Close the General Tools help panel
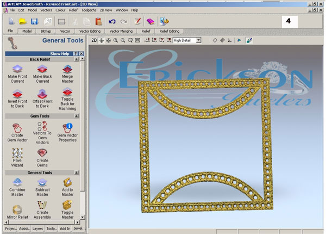326x234 pixels. tap(81, 54)
